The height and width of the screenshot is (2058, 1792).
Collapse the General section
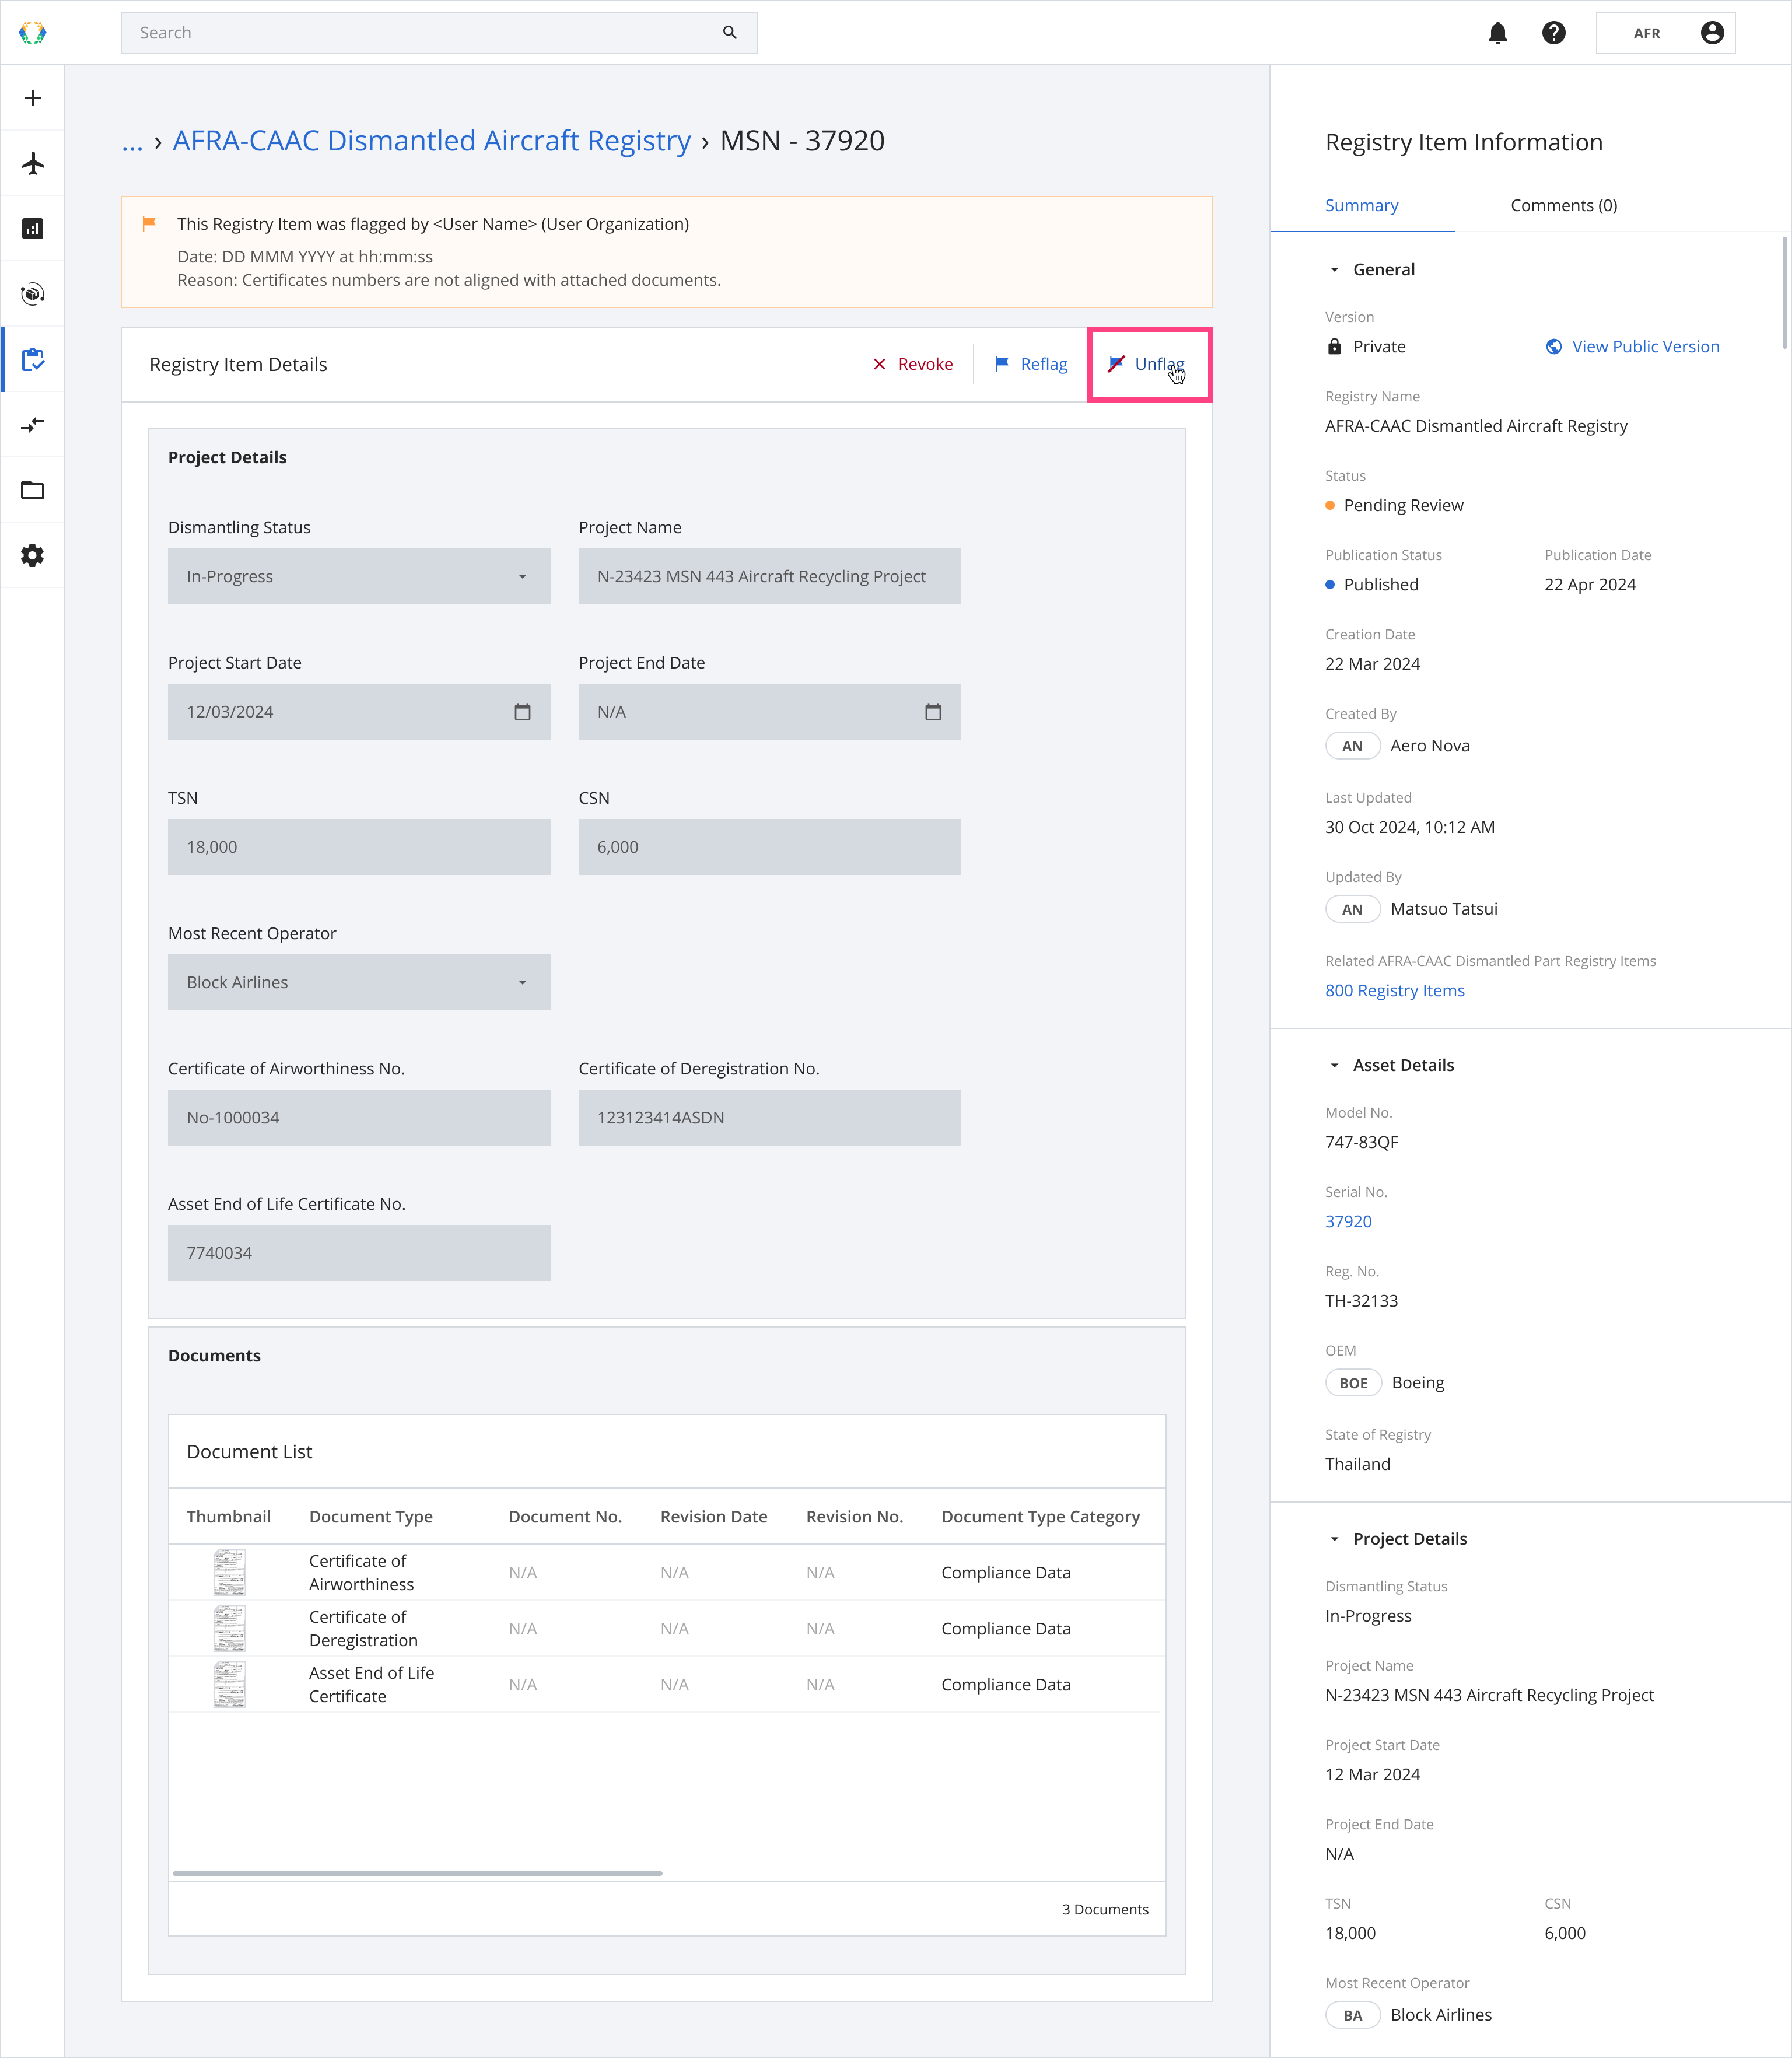1334,270
